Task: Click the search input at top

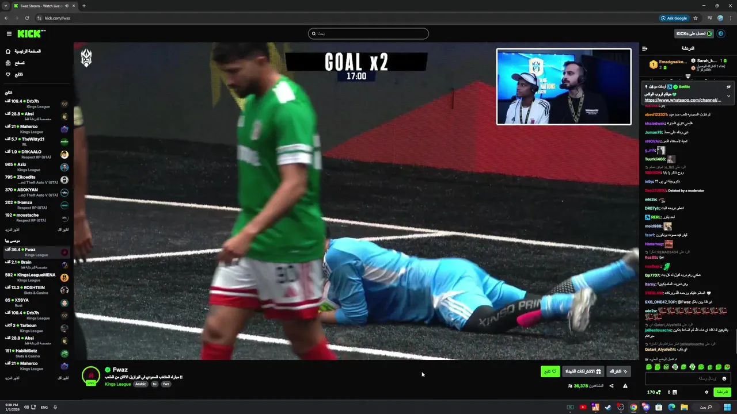Action: coord(368,33)
